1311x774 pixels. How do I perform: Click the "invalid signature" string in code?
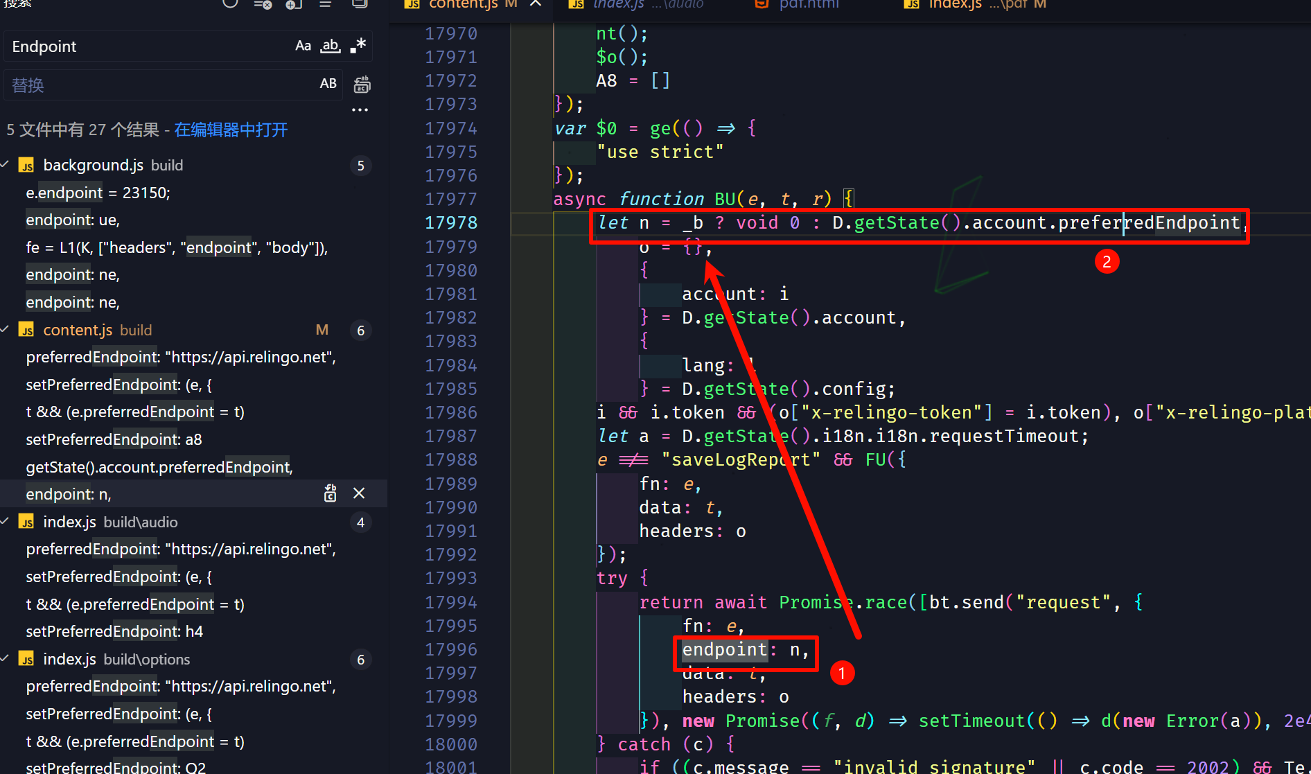[934, 766]
